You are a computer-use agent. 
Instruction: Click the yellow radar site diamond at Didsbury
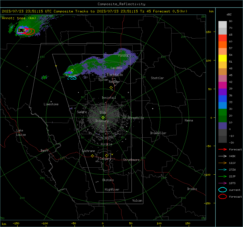[103, 118]
